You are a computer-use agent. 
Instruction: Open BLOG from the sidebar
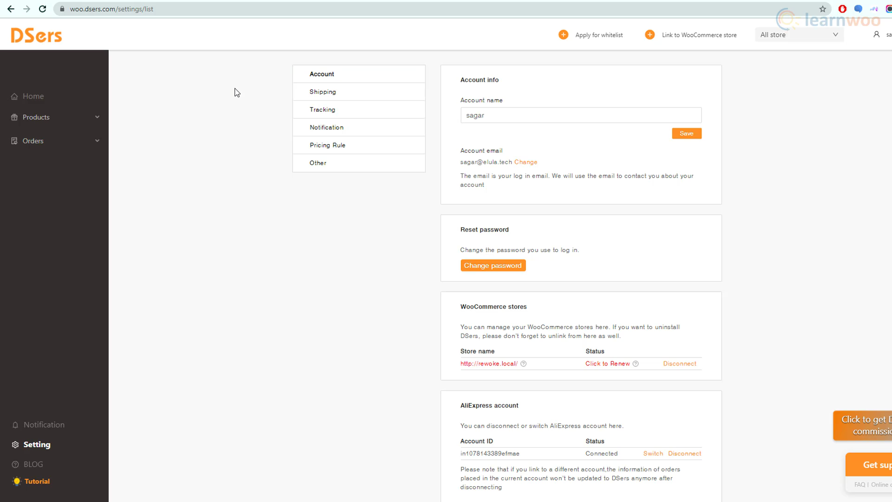tap(33, 464)
